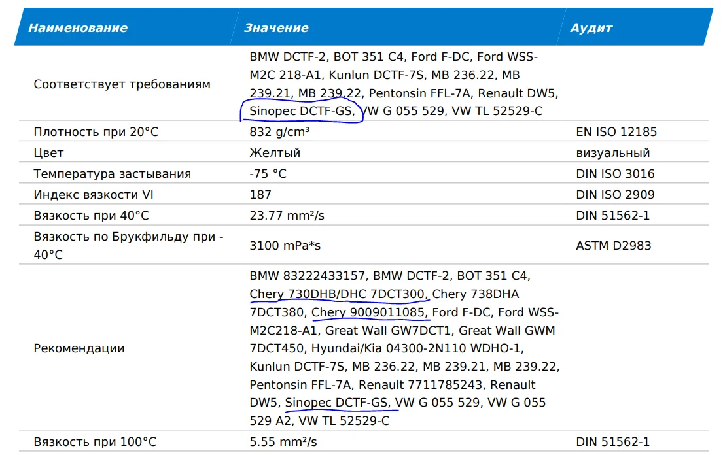Select the 'Вязкость при 100°C' label
This screenshot has width=723, height=455.
(95, 442)
